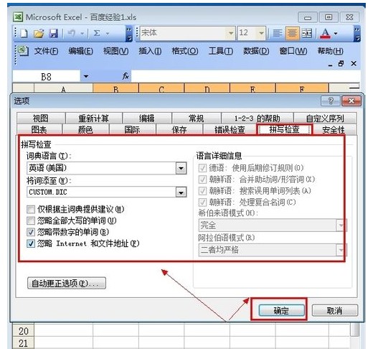388x349 pixels.
Task: Check ignore words in all uppercase
Action: tap(30, 220)
